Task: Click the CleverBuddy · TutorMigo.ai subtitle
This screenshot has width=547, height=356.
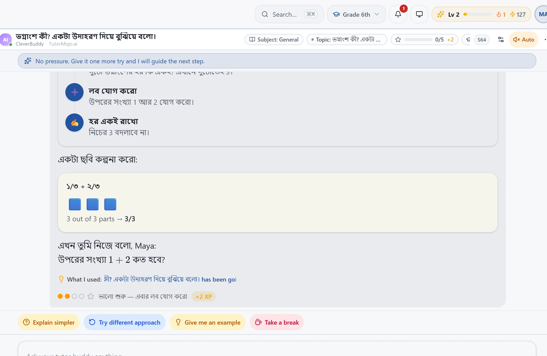Action: click(46, 44)
